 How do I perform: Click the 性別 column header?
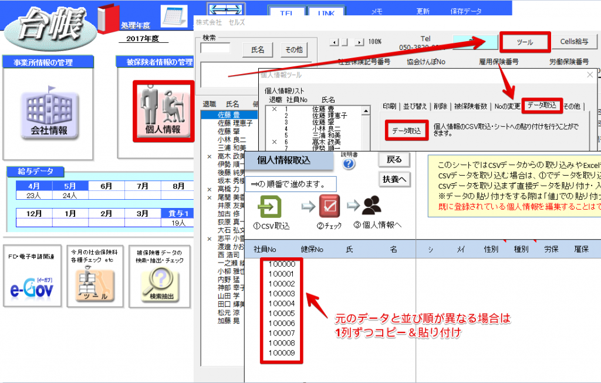click(x=491, y=250)
